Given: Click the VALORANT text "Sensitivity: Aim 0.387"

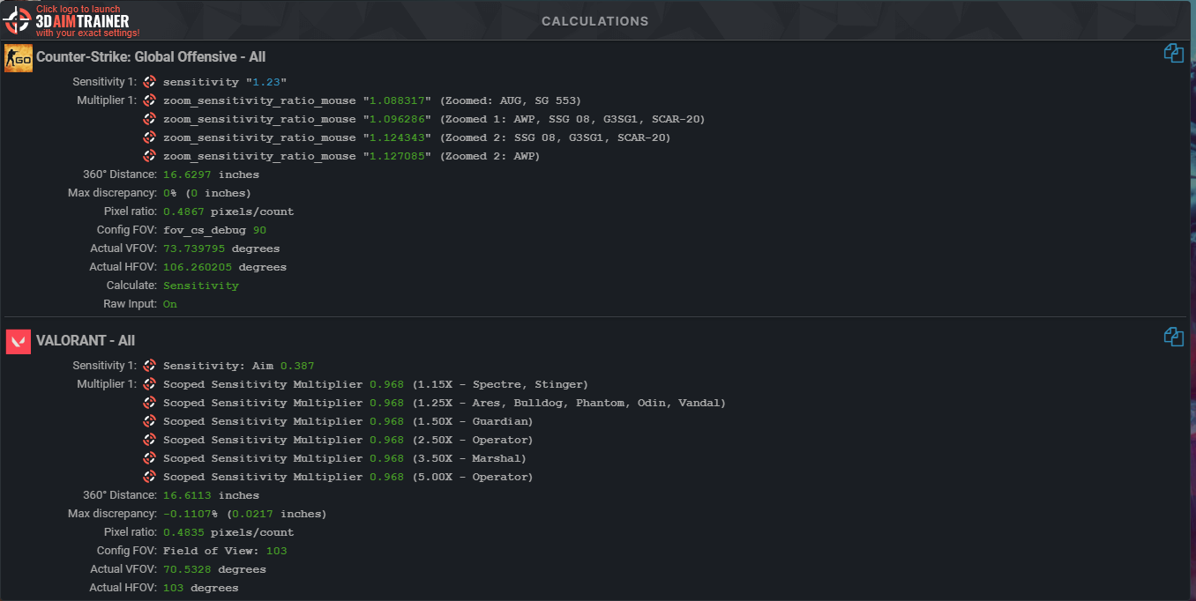Looking at the screenshot, I should (239, 366).
